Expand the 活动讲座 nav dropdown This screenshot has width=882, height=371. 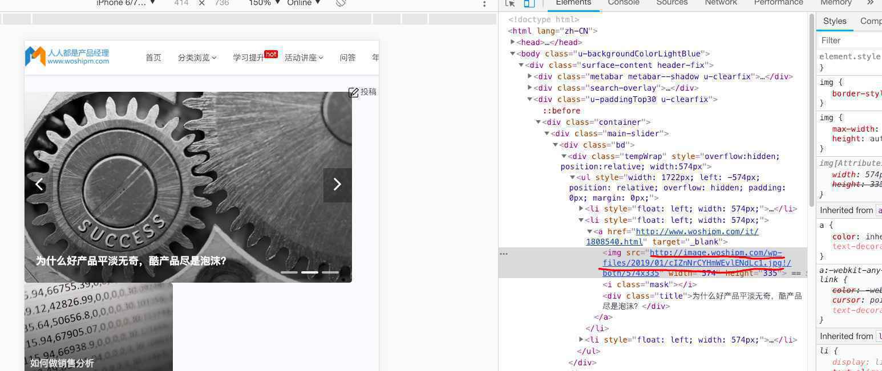point(304,58)
